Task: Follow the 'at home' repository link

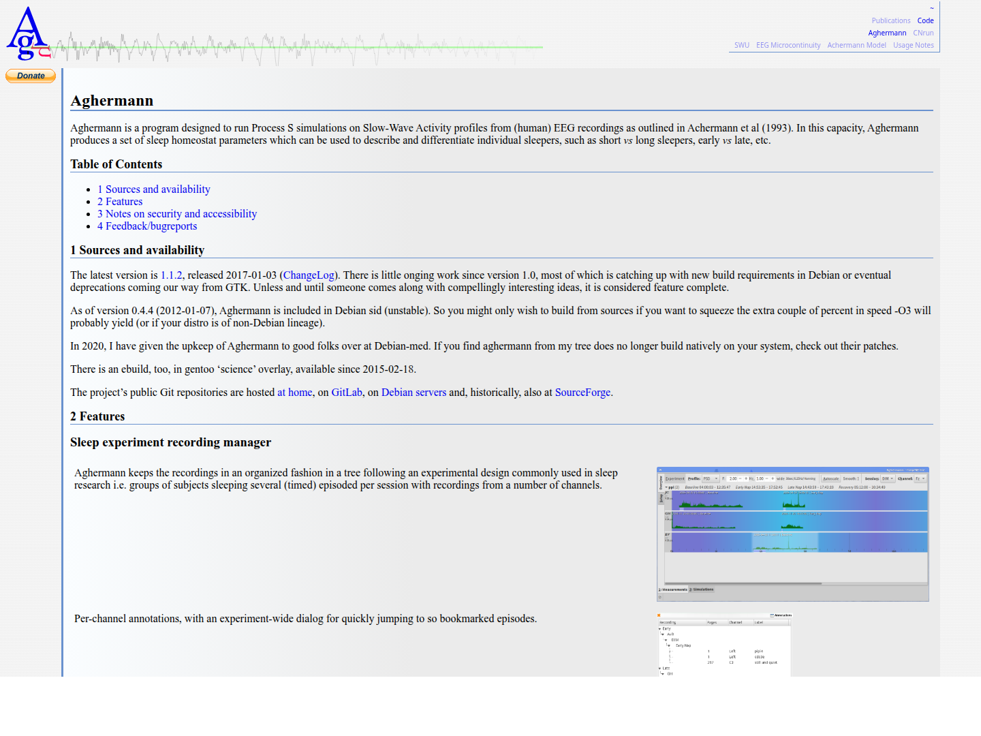Action: point(295,393)
